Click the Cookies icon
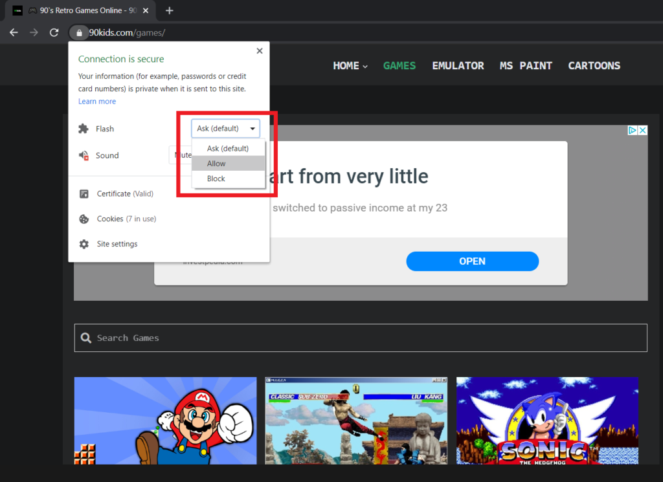This screenshot has width=663, height=482. pyautogui.click(x=84, y=219)
